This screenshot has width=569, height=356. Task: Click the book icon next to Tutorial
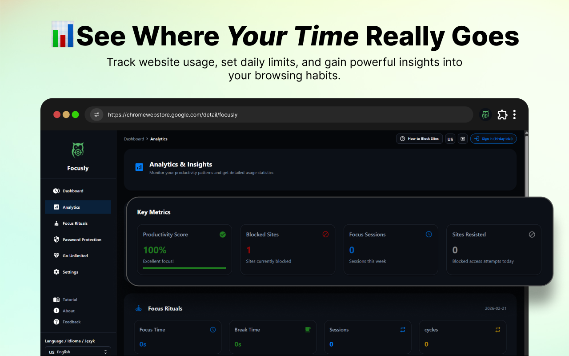click(56, 300)
